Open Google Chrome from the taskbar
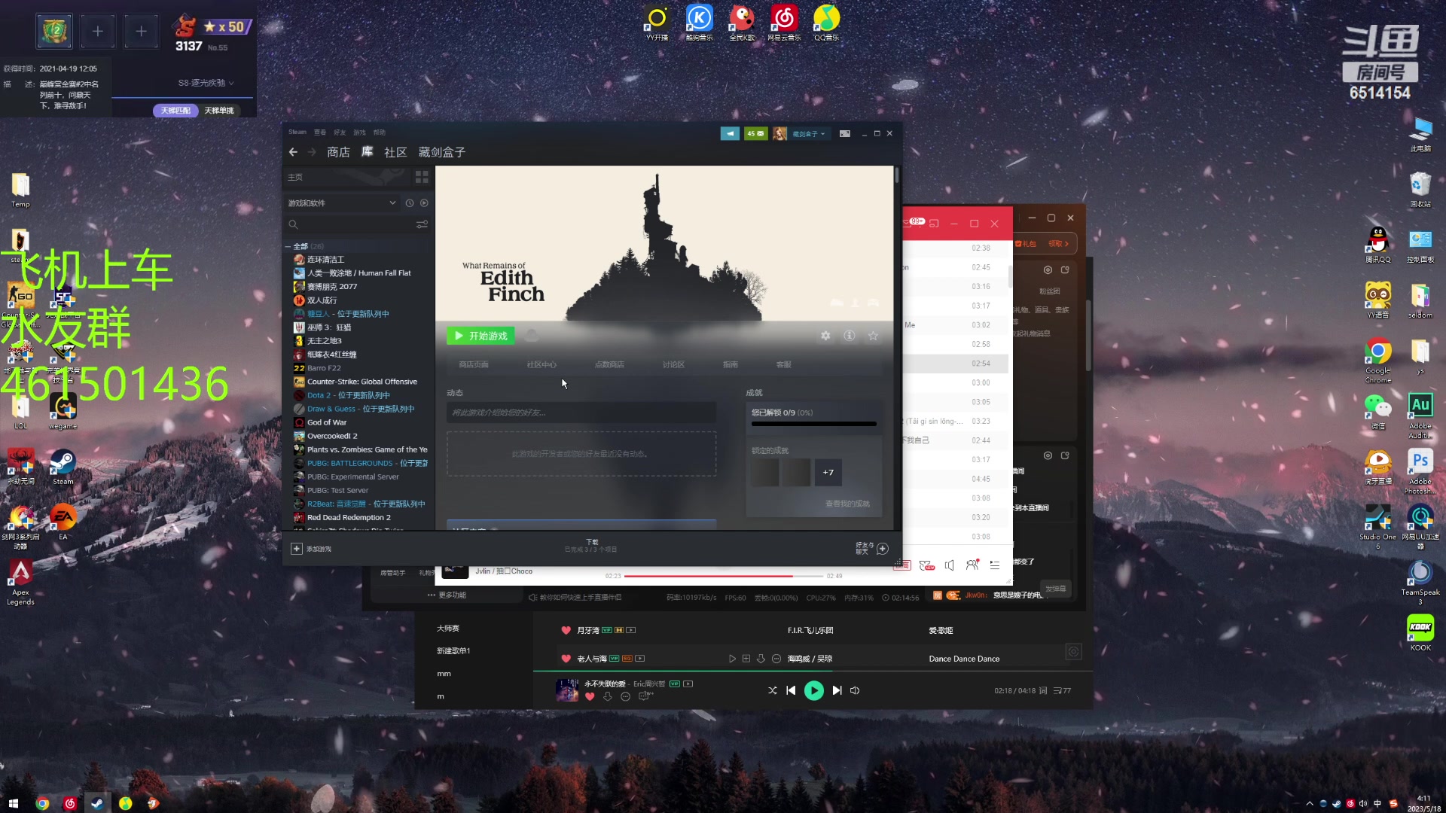This screenshot has height=813, width=1446. click(x=42, y=803)
